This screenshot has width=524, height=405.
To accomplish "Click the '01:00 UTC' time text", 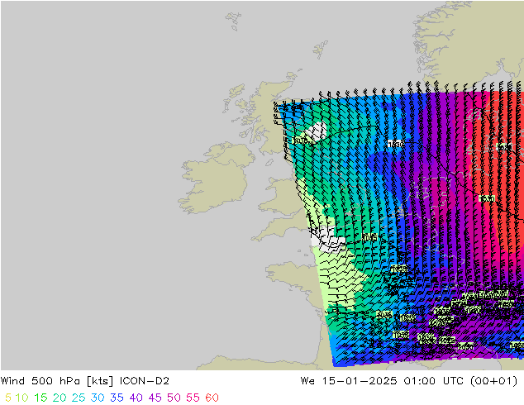I will tap(434, 381).
